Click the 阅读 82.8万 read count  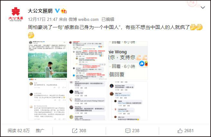tap(19, 131)
